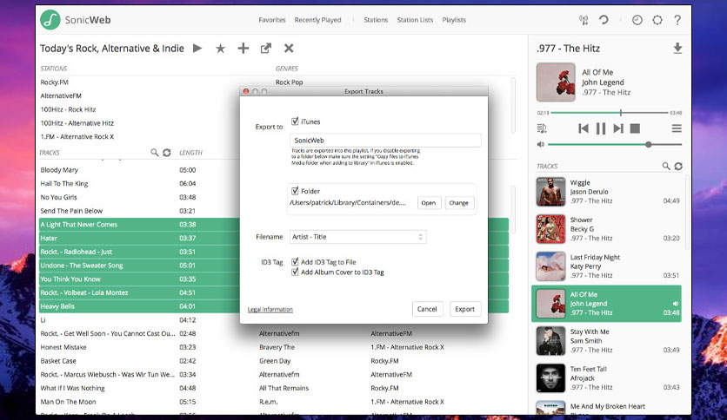This screenshot has width=727, height=420.
Task: Skip to the previous track
Action: click(584, 128)
